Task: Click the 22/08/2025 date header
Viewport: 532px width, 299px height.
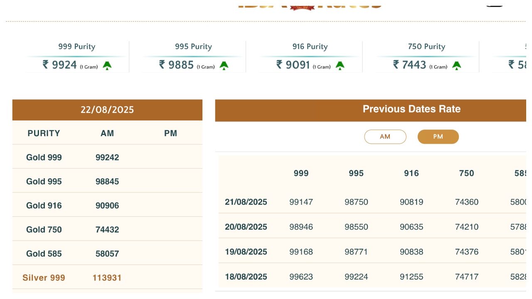Action: [107, 110]
